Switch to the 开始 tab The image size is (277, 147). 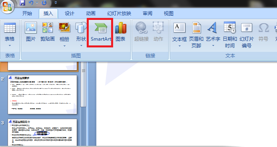tap(27, 14)
